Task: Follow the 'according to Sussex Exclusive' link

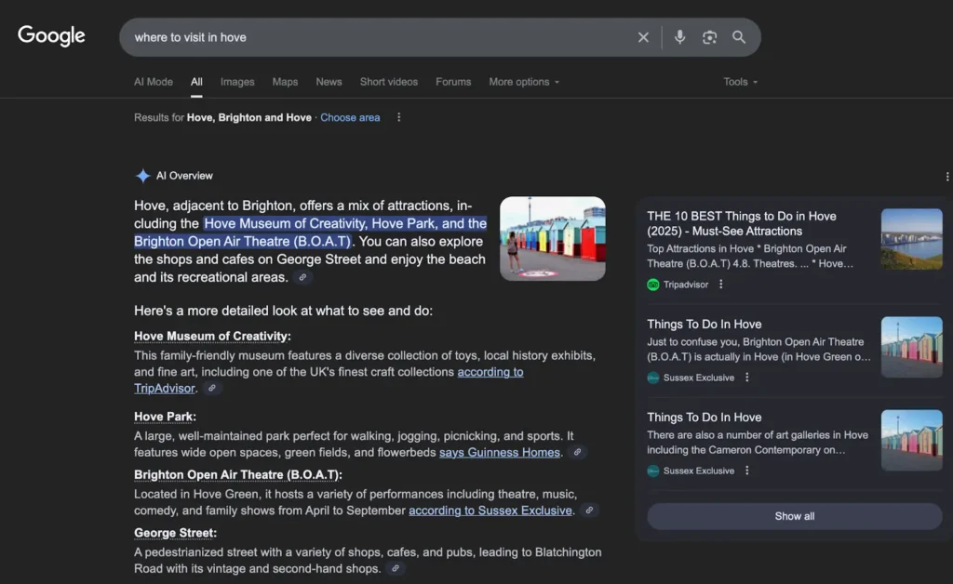Action: click(x=490, y=511)
